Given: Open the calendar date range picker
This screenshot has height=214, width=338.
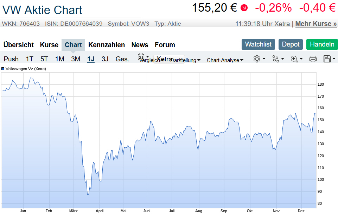Looking at the screenshot, I should [141, 57].
